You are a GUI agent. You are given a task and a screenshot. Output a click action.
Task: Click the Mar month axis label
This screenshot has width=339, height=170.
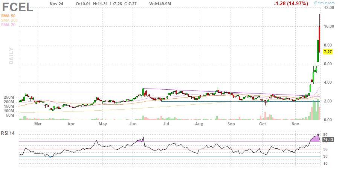pyautogui.click(x=38, y=124)
